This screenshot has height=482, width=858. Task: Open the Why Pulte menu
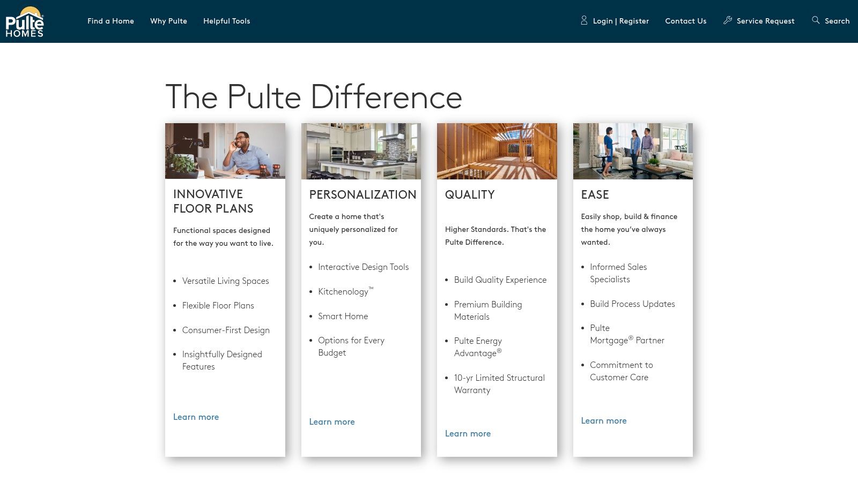click(x=168, y=21)
